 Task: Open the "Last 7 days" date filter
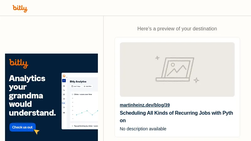point(76,86)
